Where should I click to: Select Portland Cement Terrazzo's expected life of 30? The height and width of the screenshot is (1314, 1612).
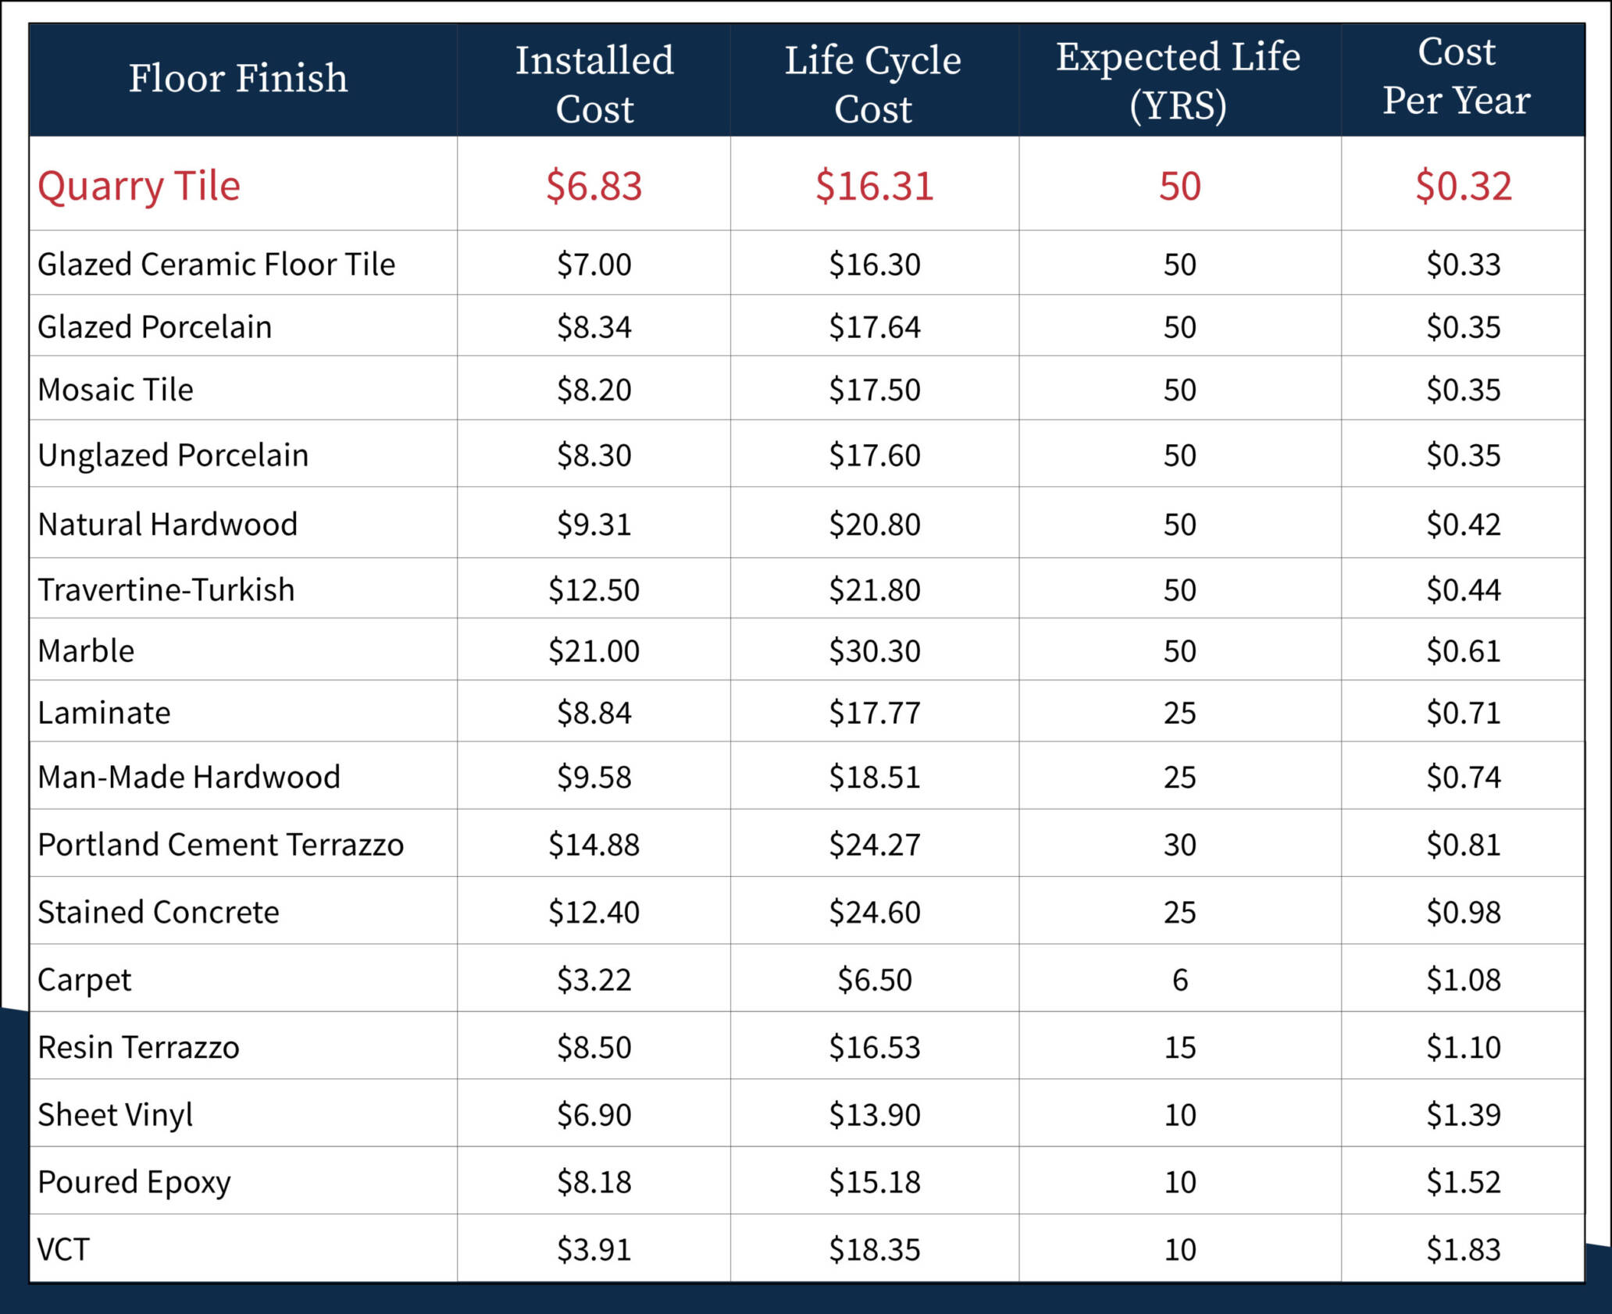(1179, 845)
